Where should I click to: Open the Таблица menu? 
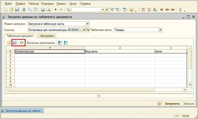tap(33, 4)
